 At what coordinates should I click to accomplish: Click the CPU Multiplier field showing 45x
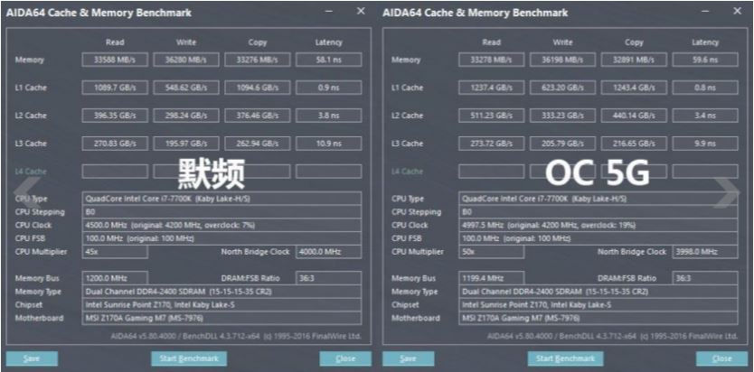tap(115, 252)
